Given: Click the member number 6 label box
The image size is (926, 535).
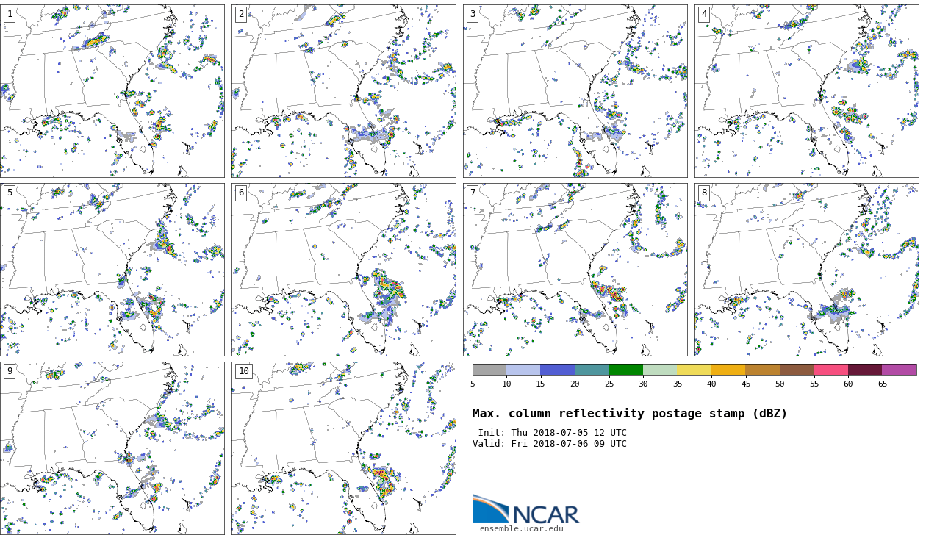Looking at the screenshot, I should pyautogui.click(x=241, y=193).
